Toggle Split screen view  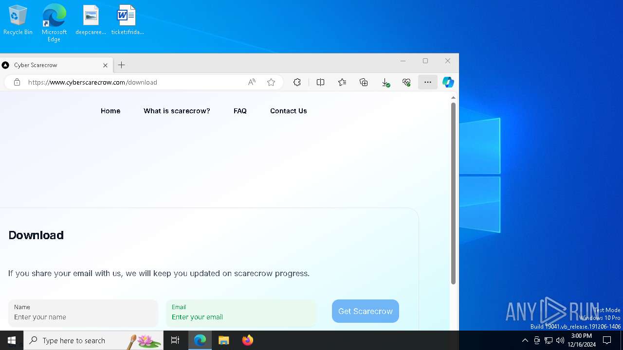320,82
